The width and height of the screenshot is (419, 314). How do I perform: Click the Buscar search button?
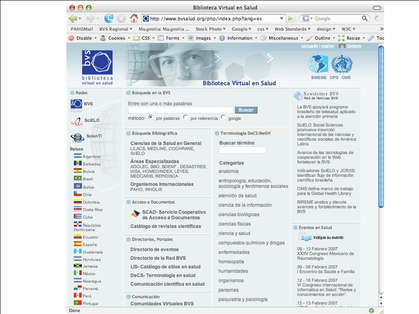246,110
